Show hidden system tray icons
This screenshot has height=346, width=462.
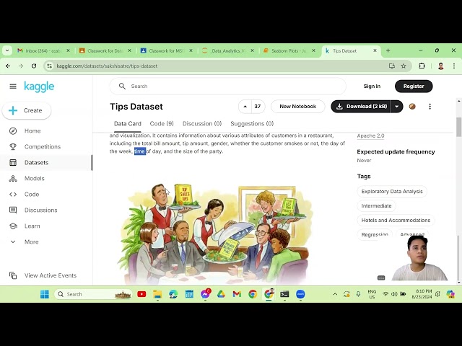(335, 294)
